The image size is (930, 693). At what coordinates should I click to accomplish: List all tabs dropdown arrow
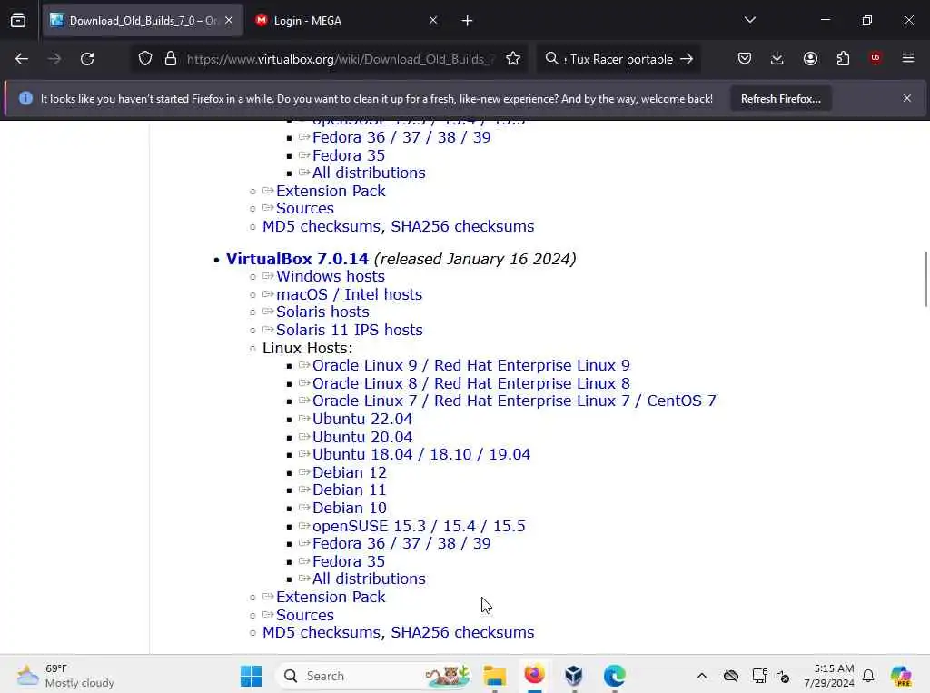[750, 20]
